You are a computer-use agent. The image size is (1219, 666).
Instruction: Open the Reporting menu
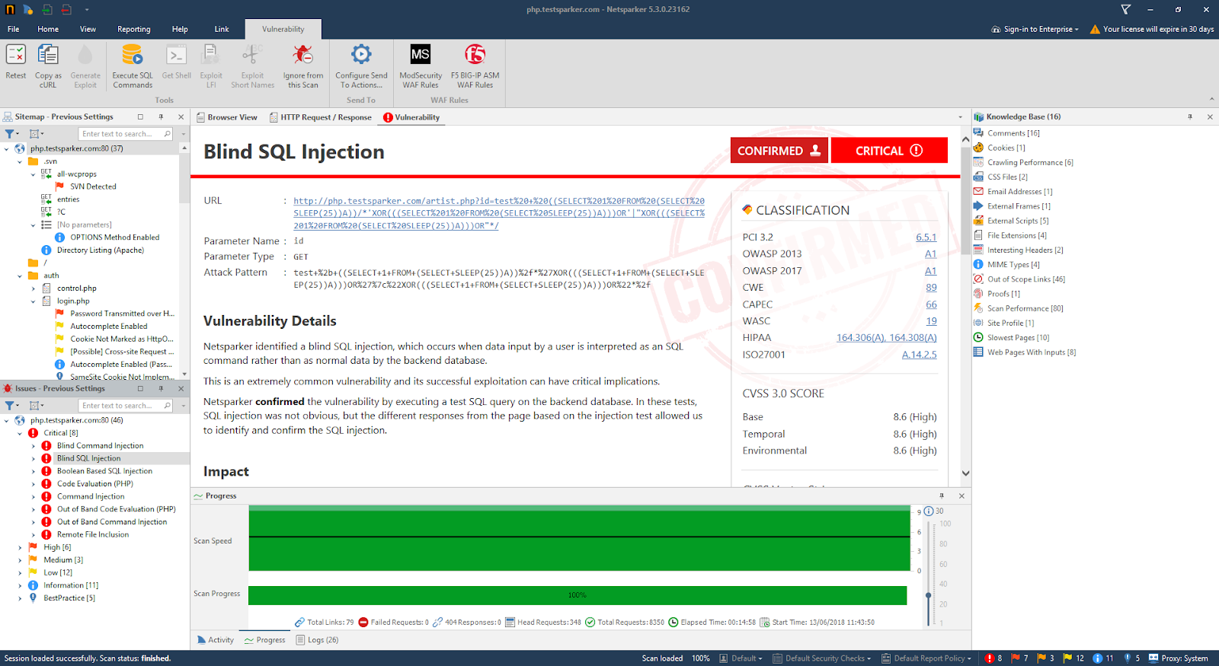click(133, 29)
